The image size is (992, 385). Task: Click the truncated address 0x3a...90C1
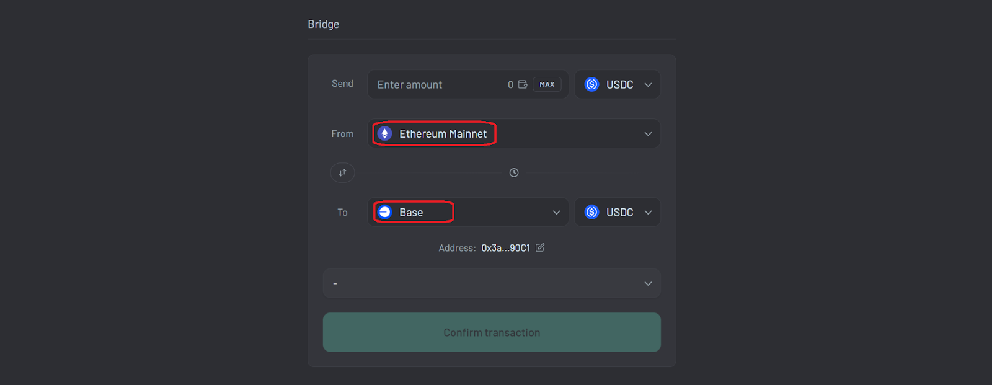point(505,247)
